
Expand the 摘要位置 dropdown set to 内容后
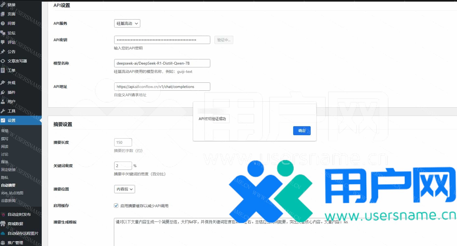point(124,189)
